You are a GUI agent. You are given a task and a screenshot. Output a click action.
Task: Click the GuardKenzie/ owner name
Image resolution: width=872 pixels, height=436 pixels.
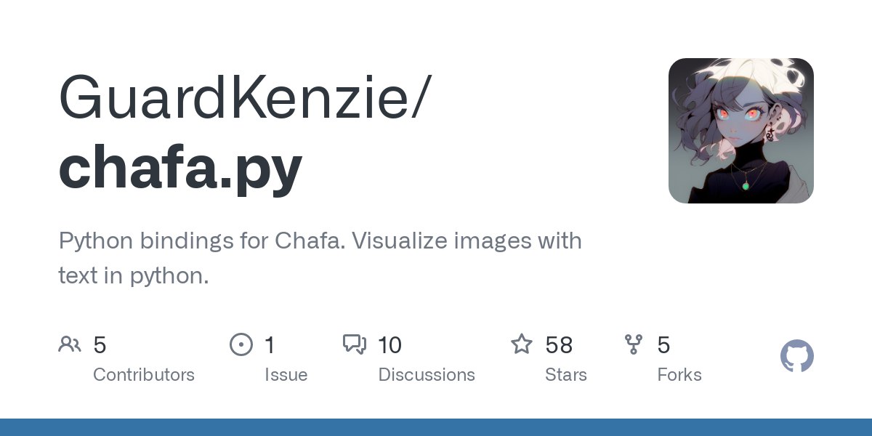(246, 97)
